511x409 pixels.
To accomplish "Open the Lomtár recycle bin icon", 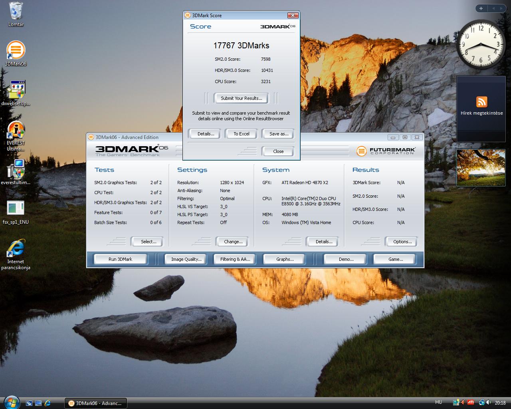I will pos(16,14).
